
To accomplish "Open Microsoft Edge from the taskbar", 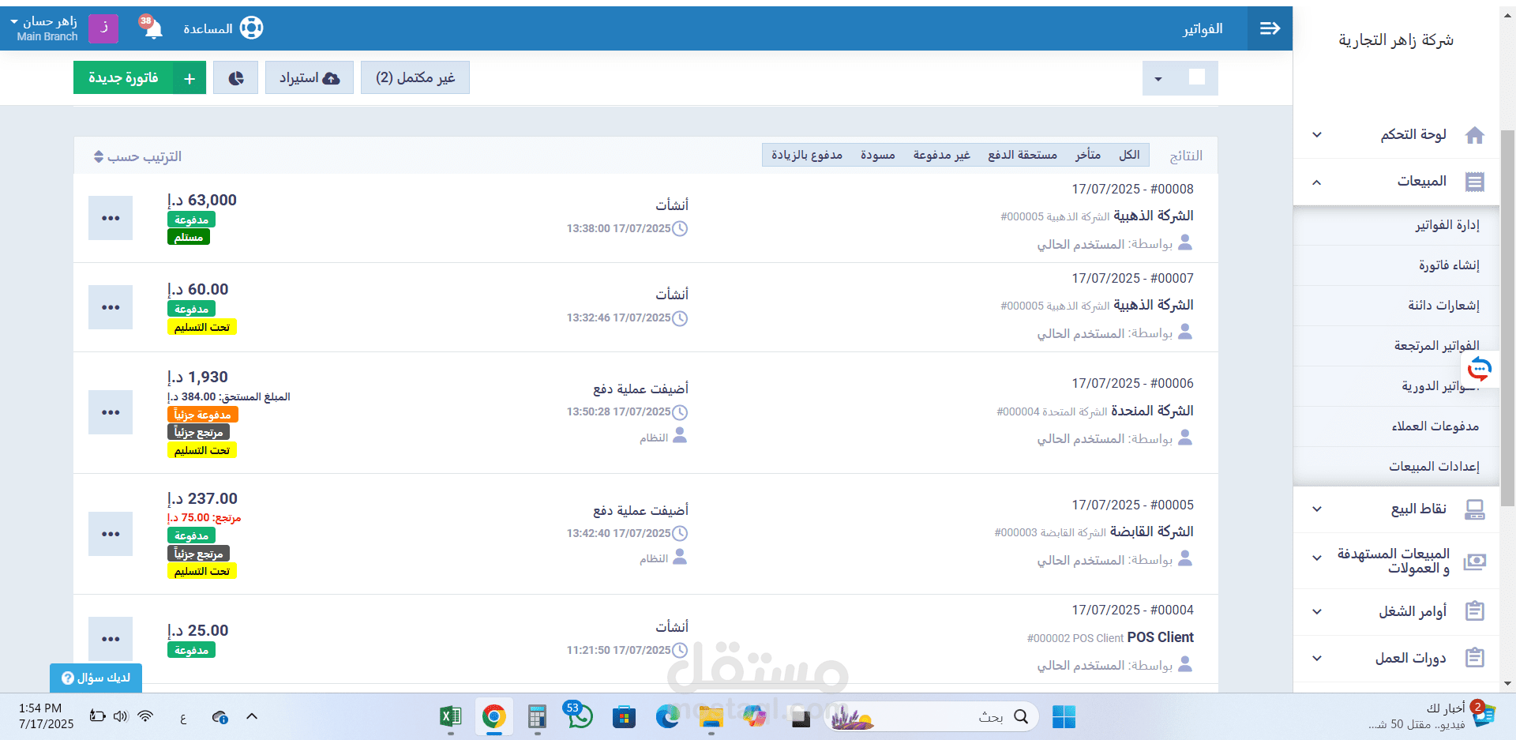I will [x=667, y=717].
